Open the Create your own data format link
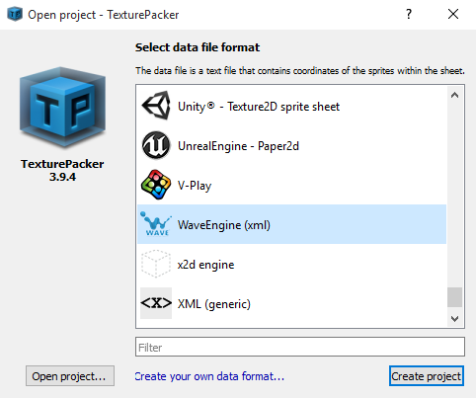Viewport: 476px width, 398px height. point(209,376)
